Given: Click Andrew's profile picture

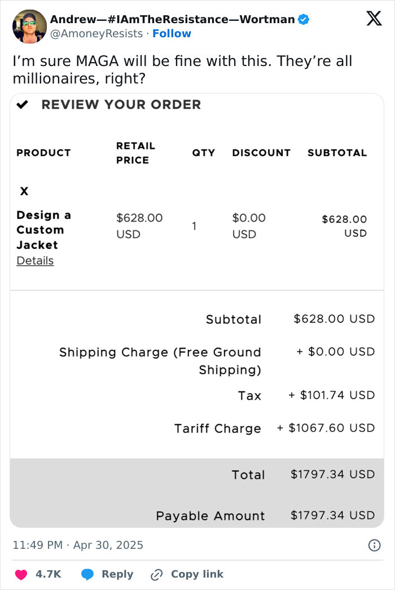Looking at the screenshot, I should 29,25.
